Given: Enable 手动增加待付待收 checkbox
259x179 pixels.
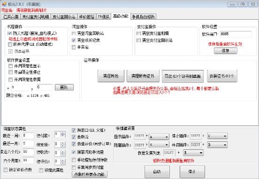Looking at the screenshot, I should click(x=74, y=160).
